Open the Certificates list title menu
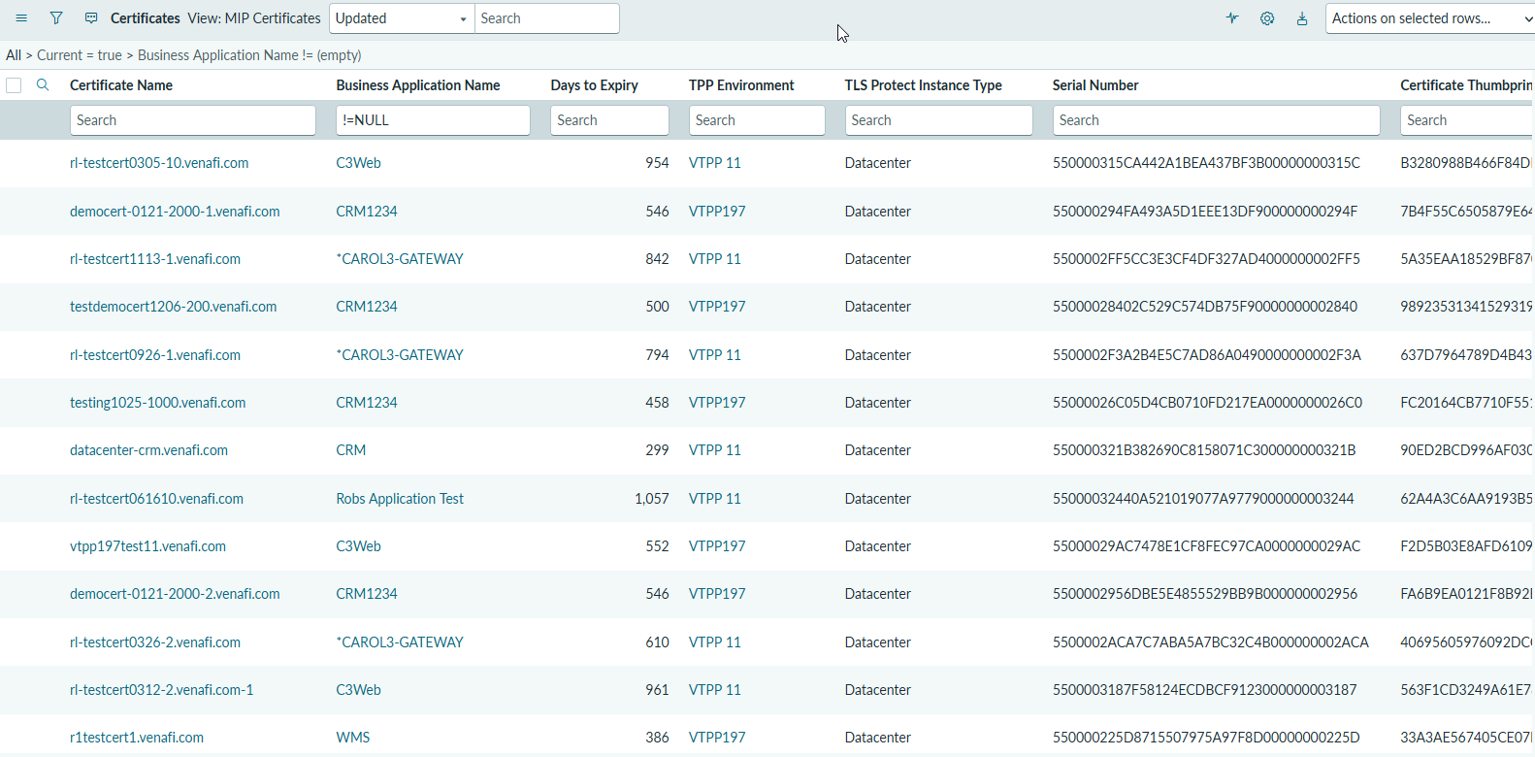 pos(146,18)
